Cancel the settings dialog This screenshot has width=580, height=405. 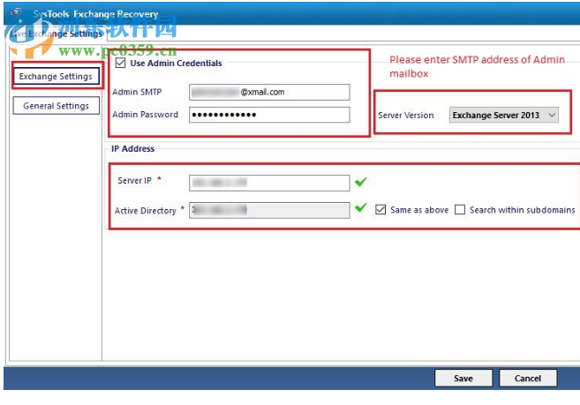pos(528,378)
